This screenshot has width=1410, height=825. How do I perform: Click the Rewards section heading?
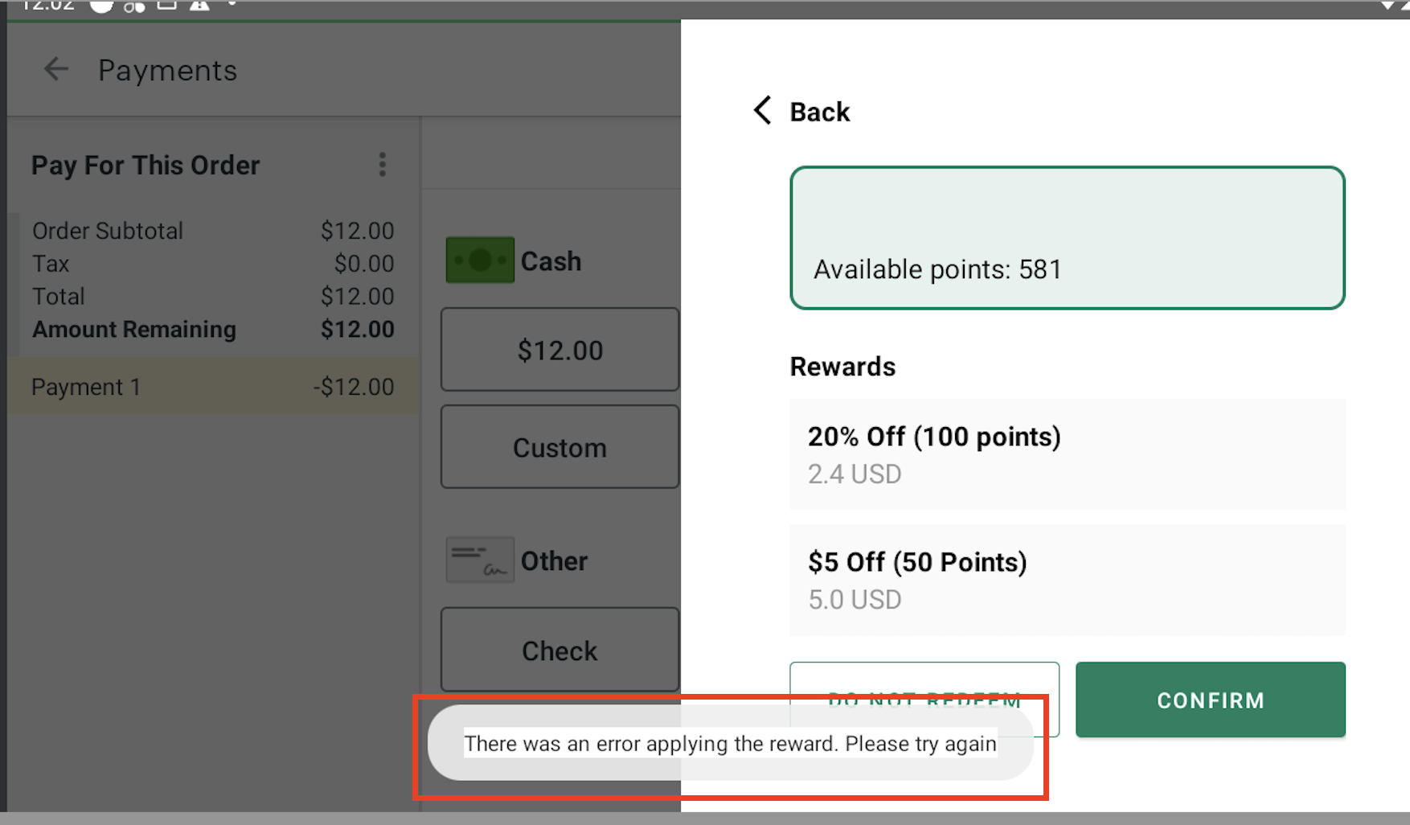(x=842, y=367)
